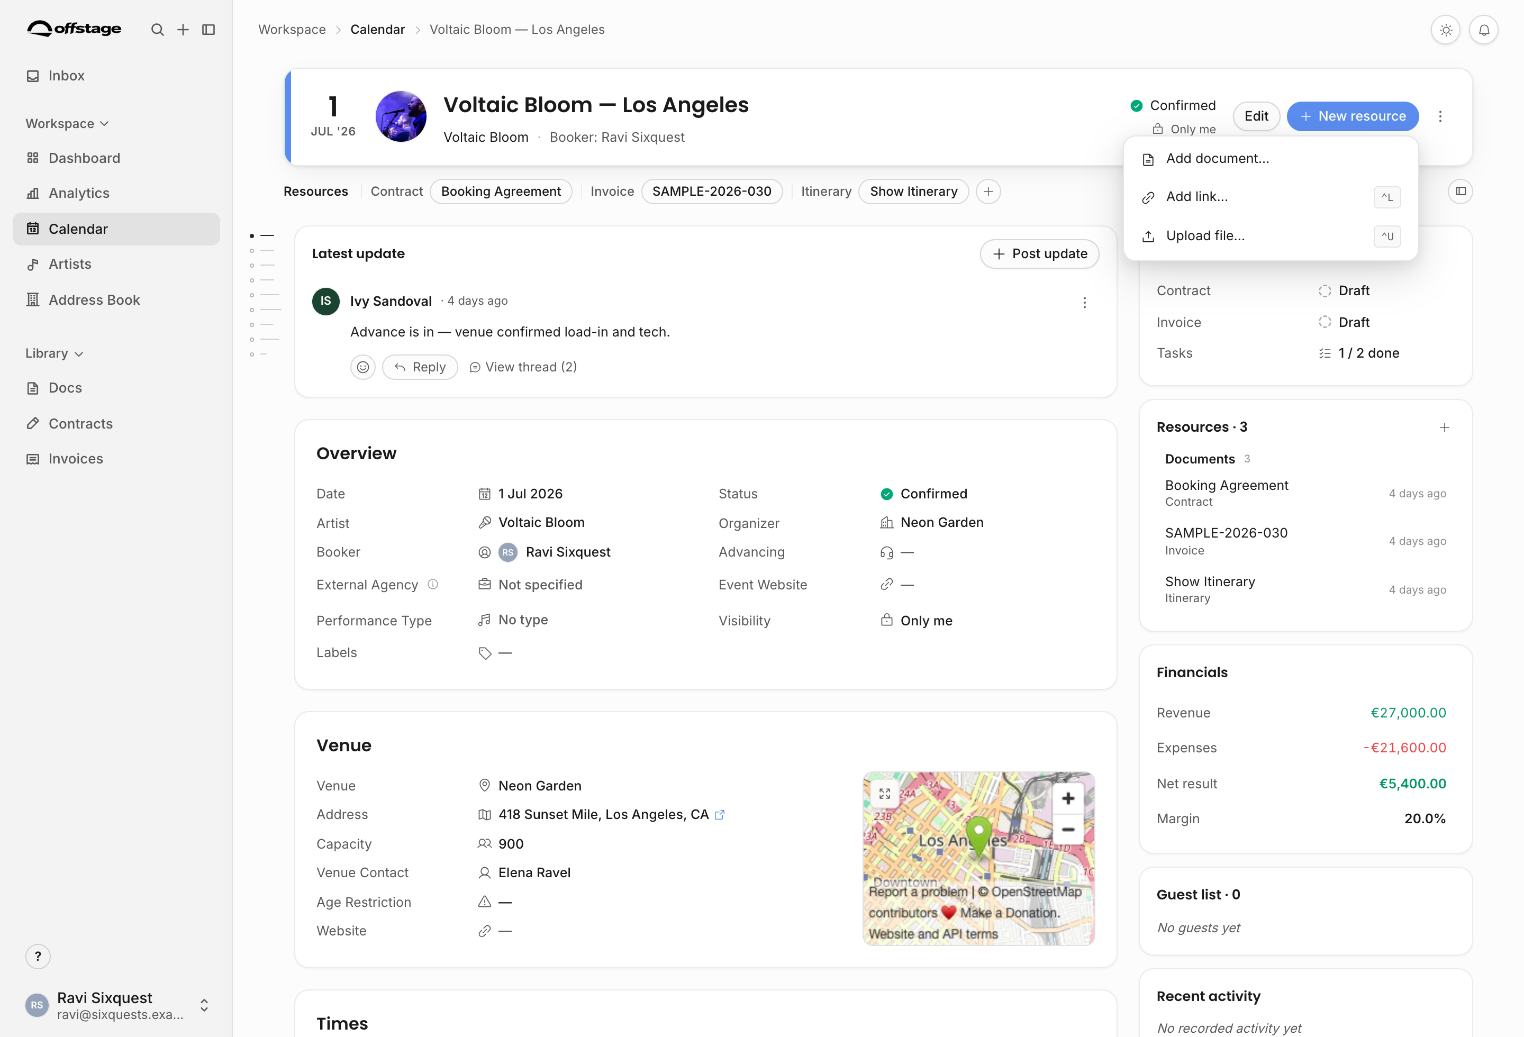The image size is (1524, 1037).
Task: Click Workspace breadcrumb
Action: [292, 30]
